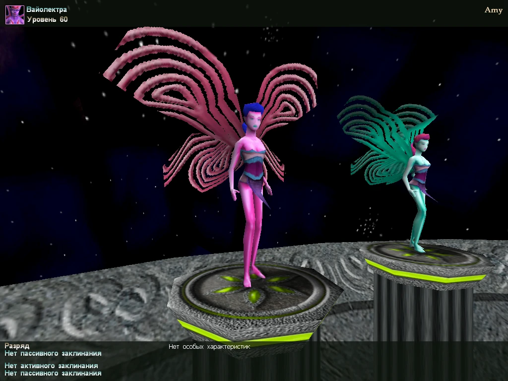
Task: Click the Нет особых характеристик text
Action: (209, 347)
